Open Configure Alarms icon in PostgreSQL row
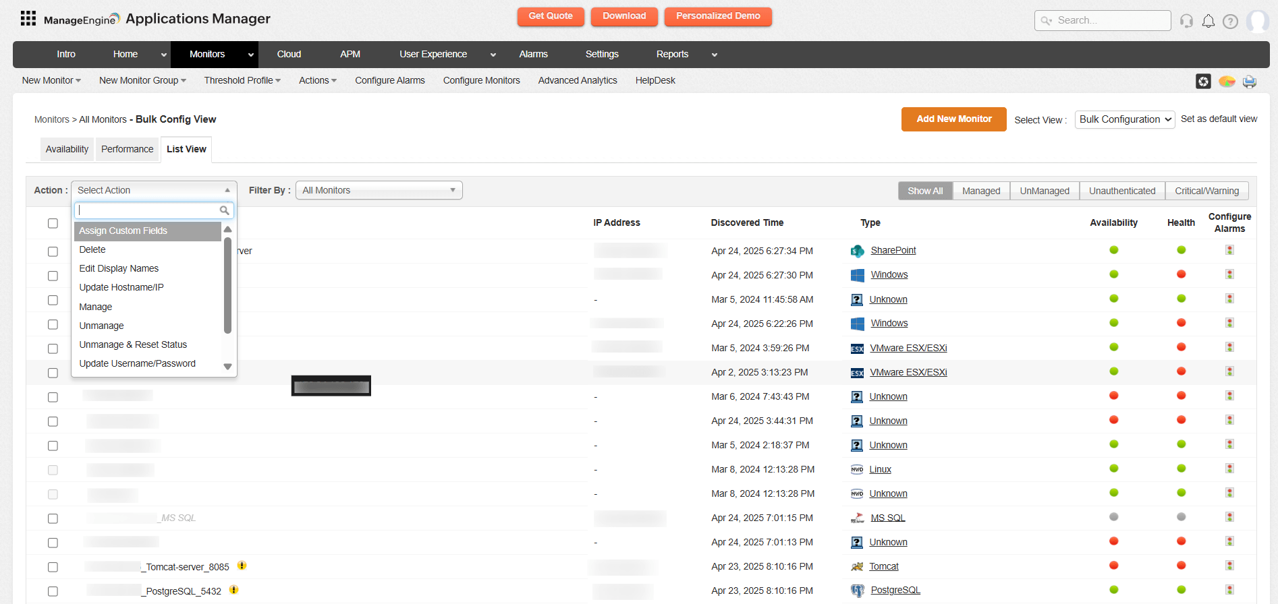Screen dimensions: 1278x604 1229,590
